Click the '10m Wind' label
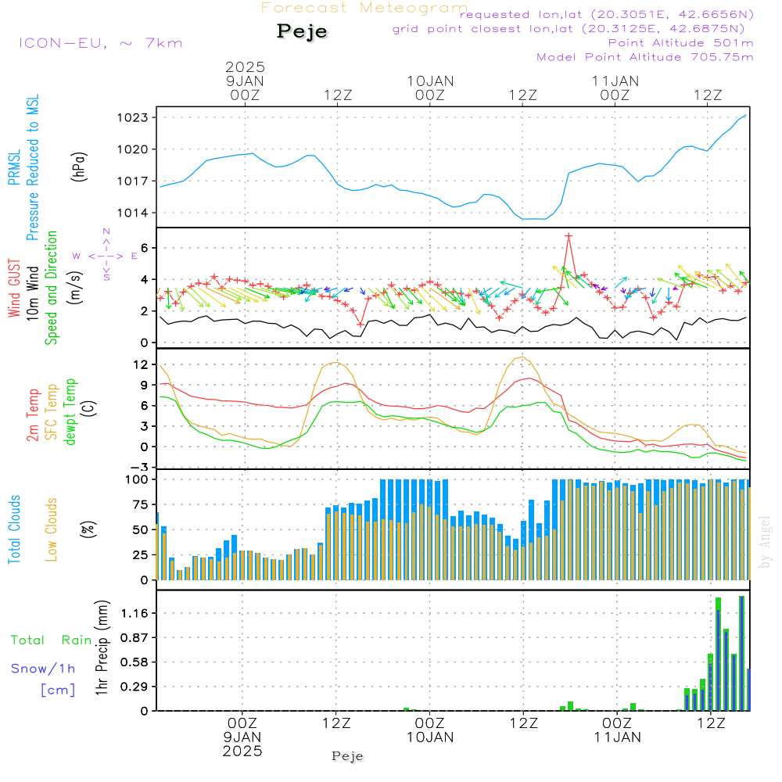Screen dimensions: 782x782 (32, 293)
